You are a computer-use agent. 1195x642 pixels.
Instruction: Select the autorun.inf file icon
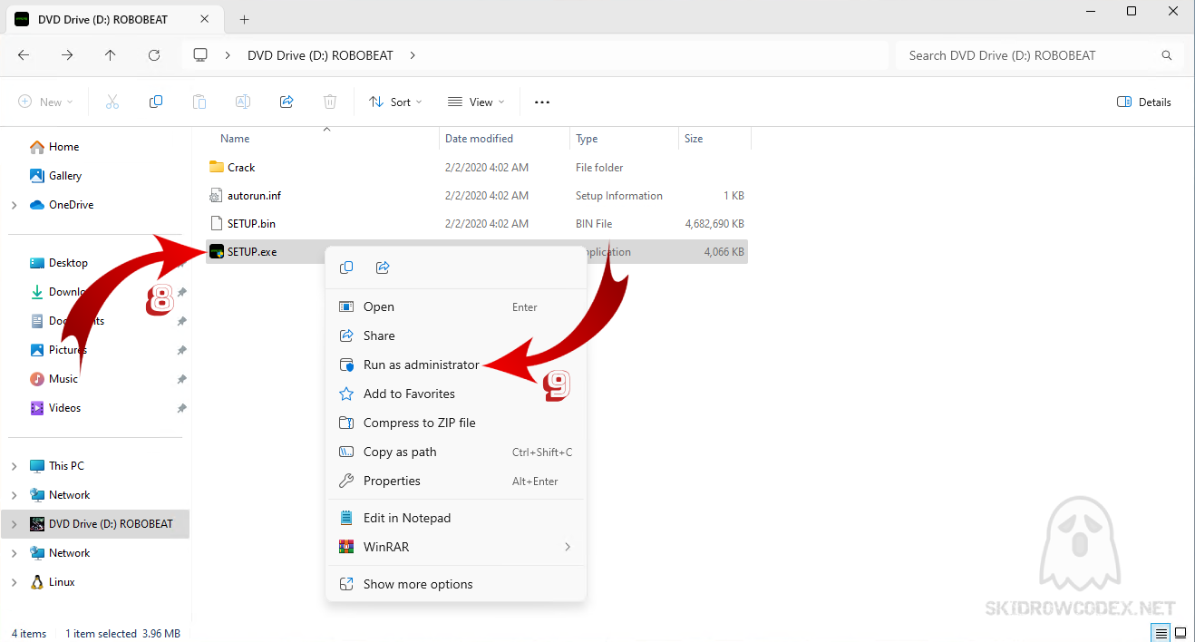[x=216, y=195]
